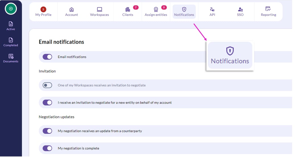
Task: Toggle the main Email notifications switch
Action: [x=47, y=57]
